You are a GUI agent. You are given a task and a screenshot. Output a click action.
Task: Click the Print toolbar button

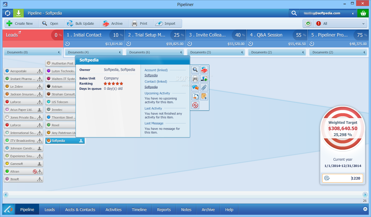click(x=141, y=23)
